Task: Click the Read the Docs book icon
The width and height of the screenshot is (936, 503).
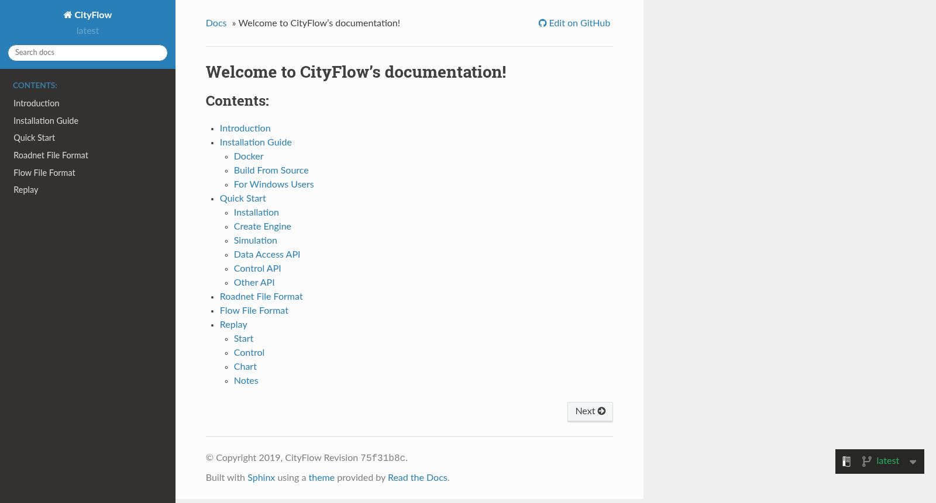Action: point(846,462)
